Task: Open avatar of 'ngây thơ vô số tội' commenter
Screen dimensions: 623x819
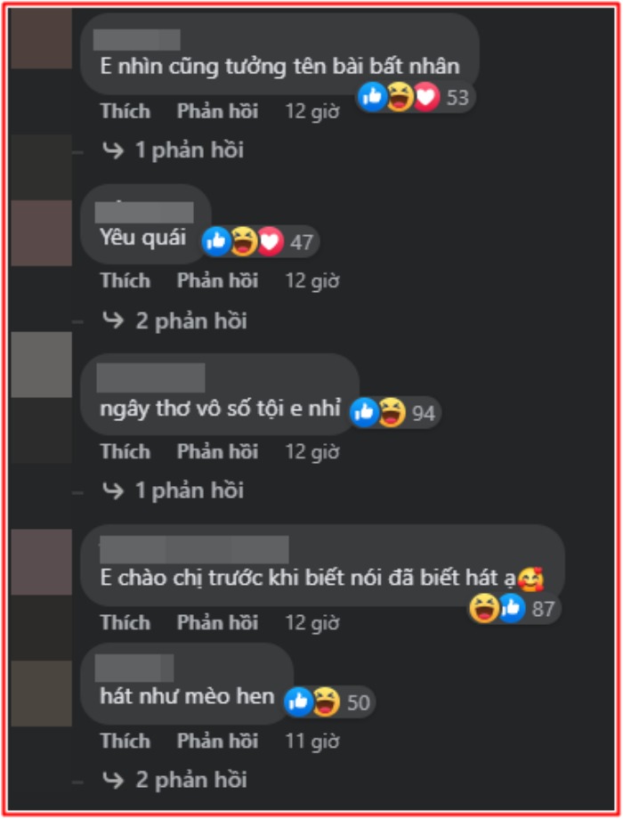Action: (41, 365)
